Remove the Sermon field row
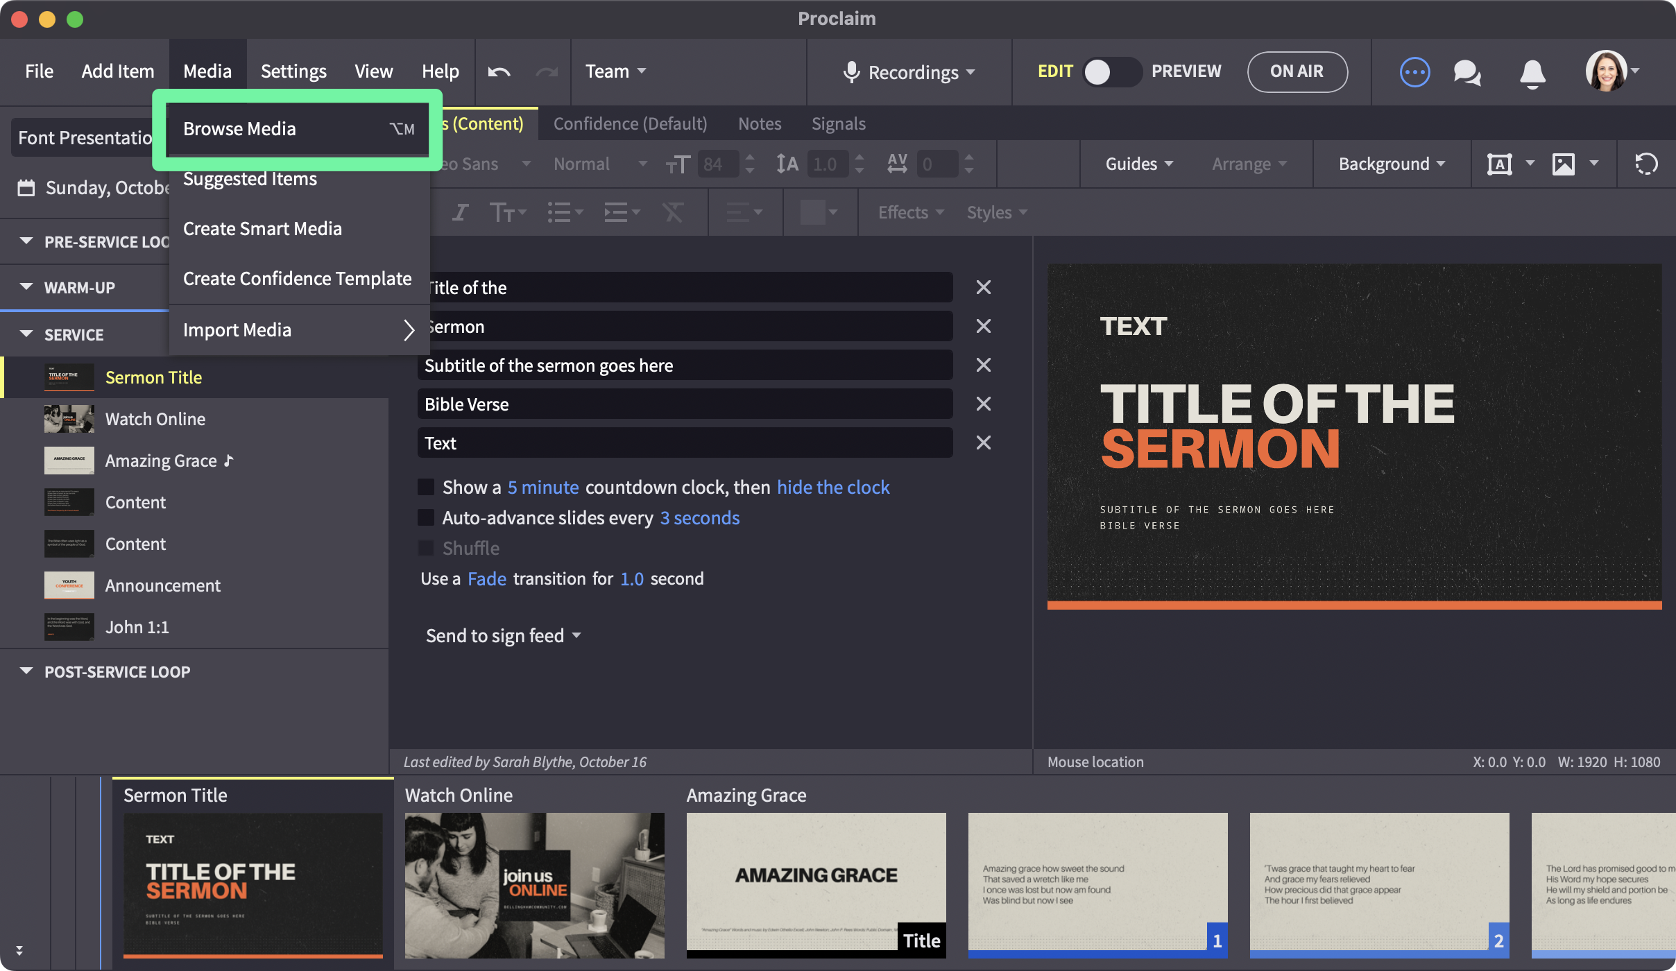Image resolution: width=1676 pixels, height=971 pixels. click(984, 326)
